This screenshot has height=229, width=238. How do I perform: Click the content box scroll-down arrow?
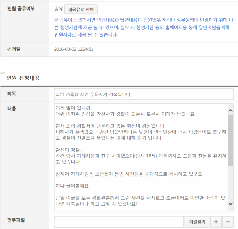230,204
